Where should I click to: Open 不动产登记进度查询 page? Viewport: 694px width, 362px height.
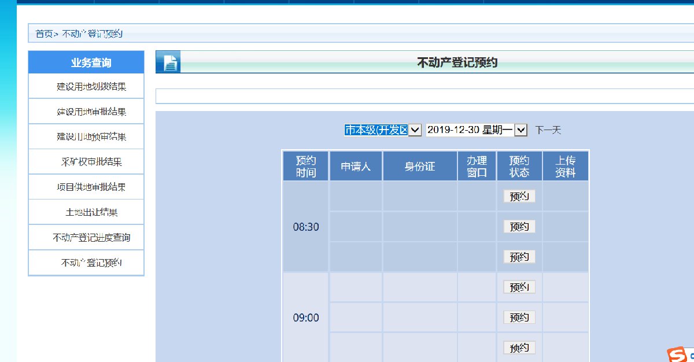point(91,238)
